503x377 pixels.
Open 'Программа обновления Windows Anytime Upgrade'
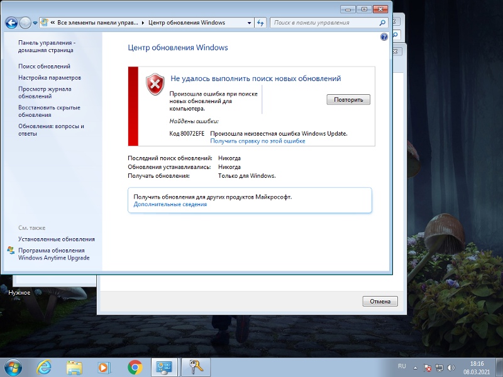(x=53, y=254)
